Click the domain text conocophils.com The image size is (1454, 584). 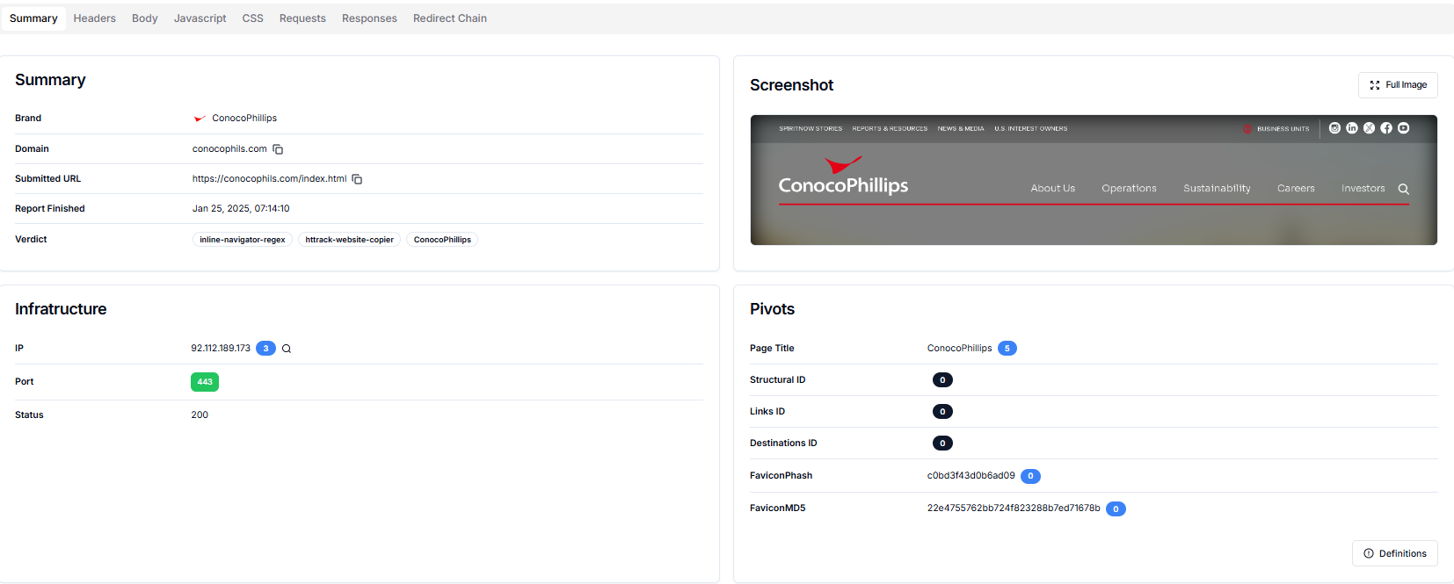click(229, 149)
